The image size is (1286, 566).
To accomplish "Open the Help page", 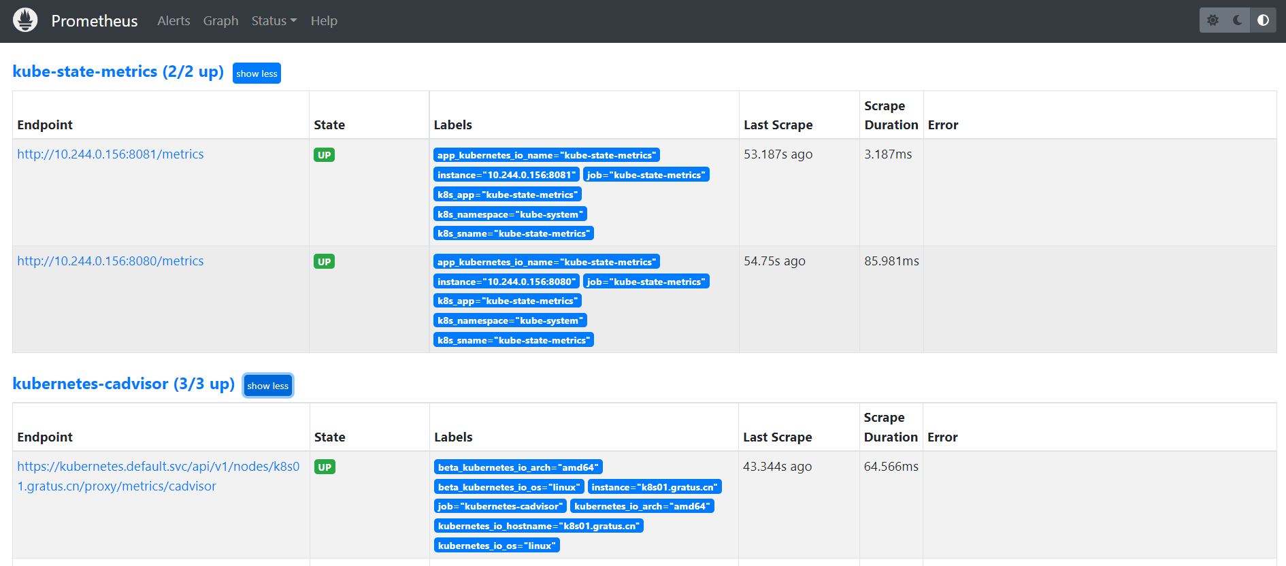I will 324,21.
